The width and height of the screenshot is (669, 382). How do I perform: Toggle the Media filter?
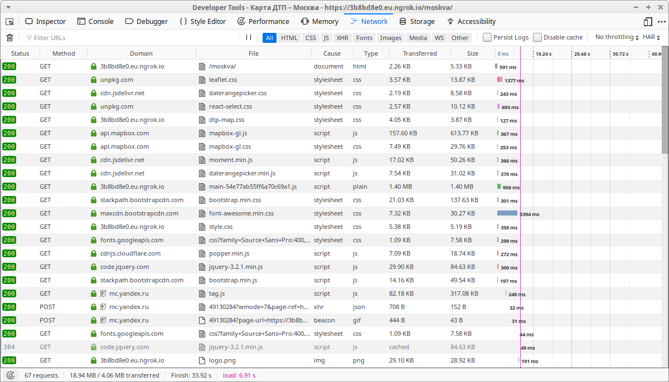coord(418,38)
